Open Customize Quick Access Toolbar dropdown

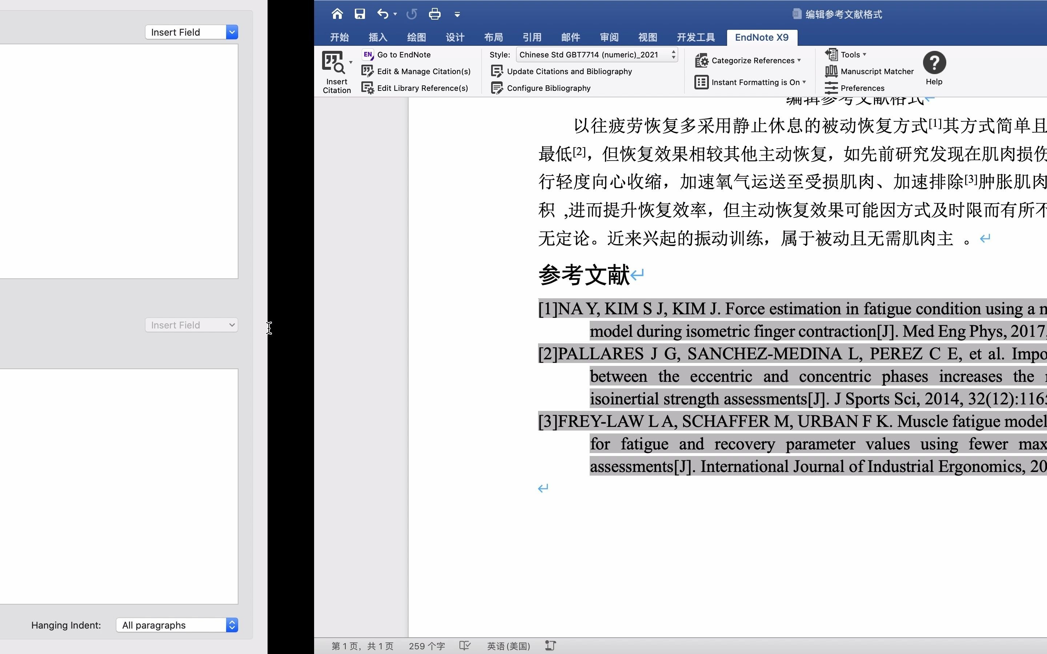457,14
